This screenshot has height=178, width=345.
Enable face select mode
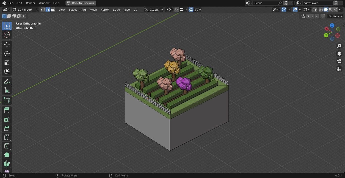click(x=53, y=10)
